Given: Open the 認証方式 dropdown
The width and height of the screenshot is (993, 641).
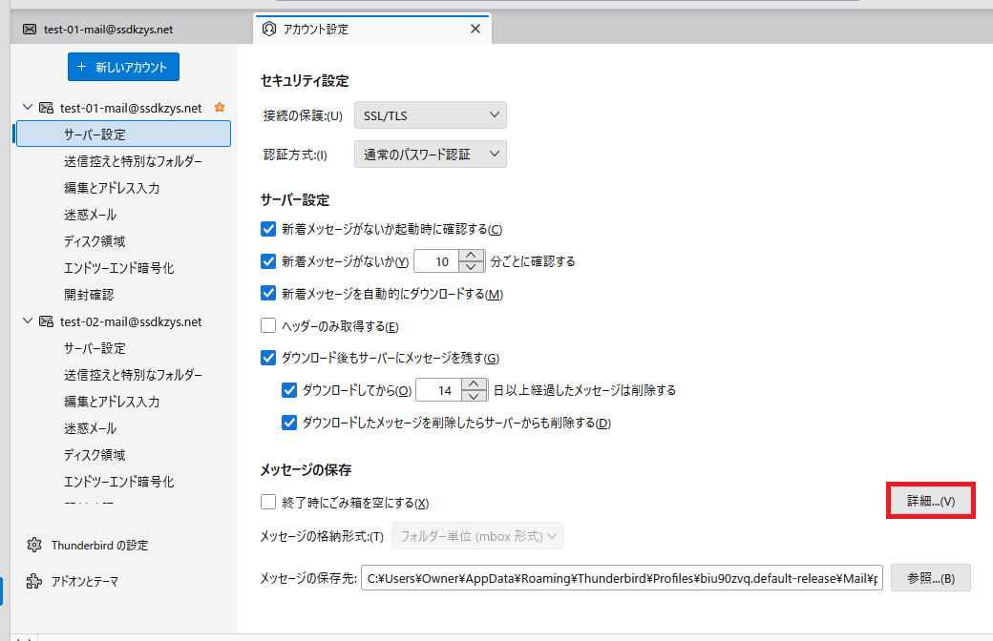Looking at the screenshot, I should pyautogui.click(x=430, y=154).
